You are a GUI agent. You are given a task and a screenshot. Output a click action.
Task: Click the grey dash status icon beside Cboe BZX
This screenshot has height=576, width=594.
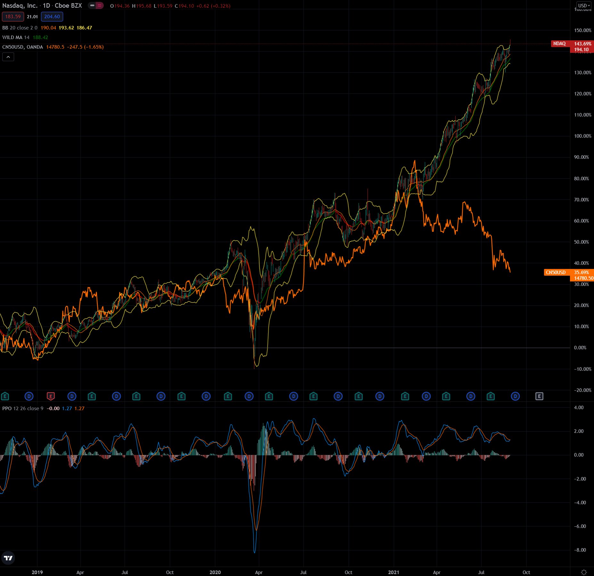coord(92,5)
